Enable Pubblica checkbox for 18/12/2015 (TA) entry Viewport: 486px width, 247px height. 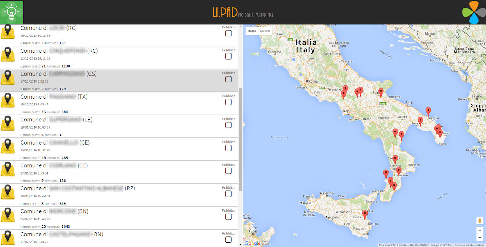click(x=228, y=102)
